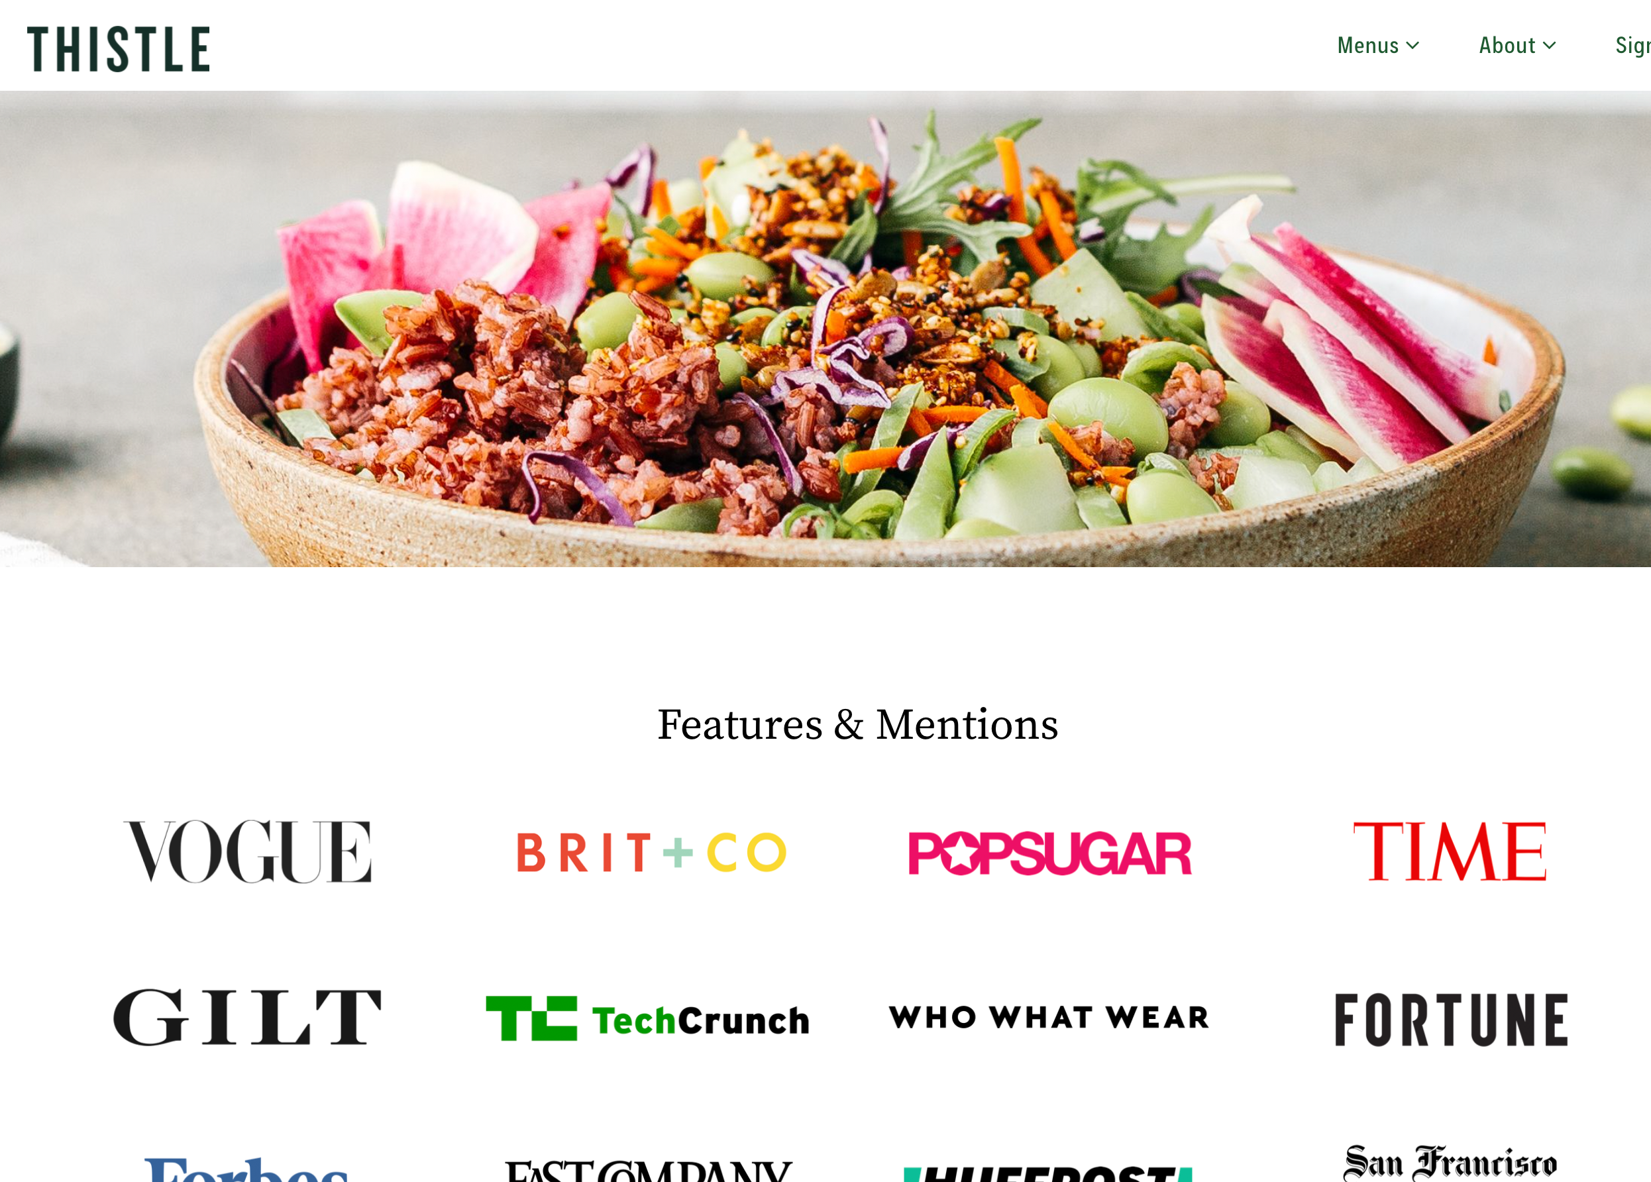Select the Who What Wear logo
Viewport: 1651px width, 1182px height.
(x=1049, y=1017)
